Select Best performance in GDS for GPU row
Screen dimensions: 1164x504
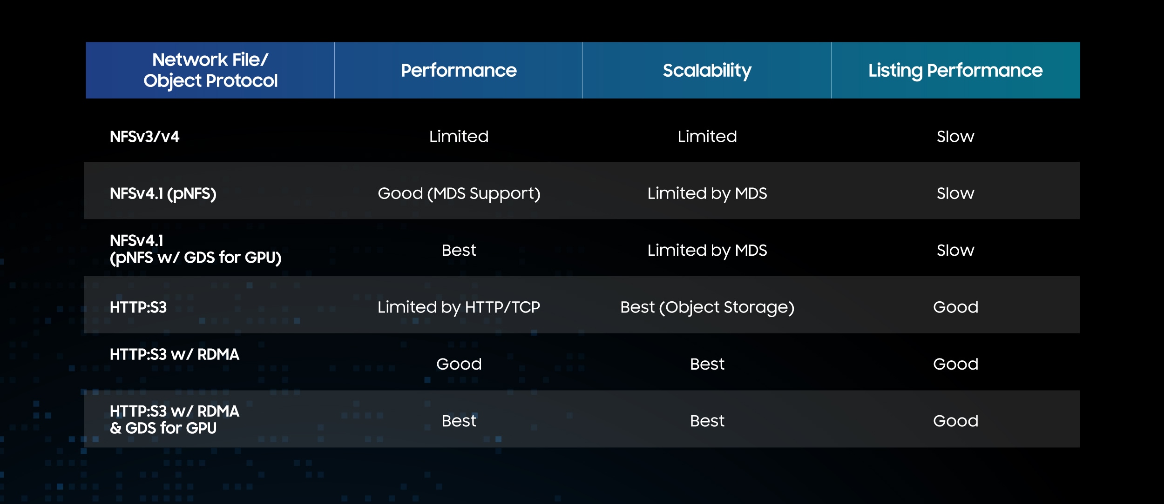point(459,251)
